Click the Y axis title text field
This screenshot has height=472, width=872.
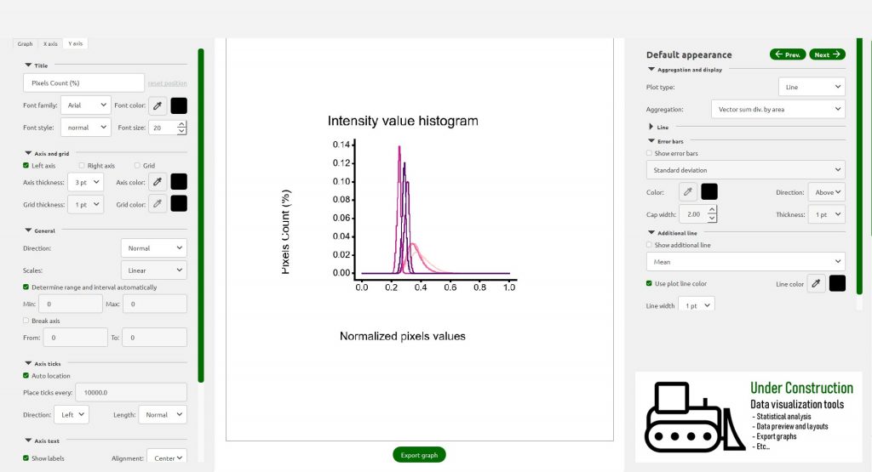tap(83, 82)
